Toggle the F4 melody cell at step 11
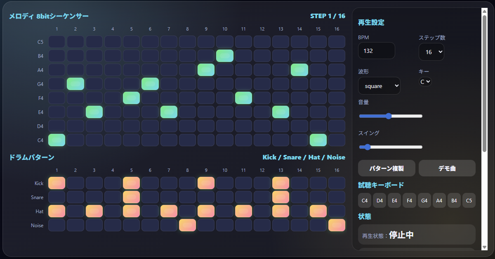Screen dimensions: 495x259 (x=243, y=98)
